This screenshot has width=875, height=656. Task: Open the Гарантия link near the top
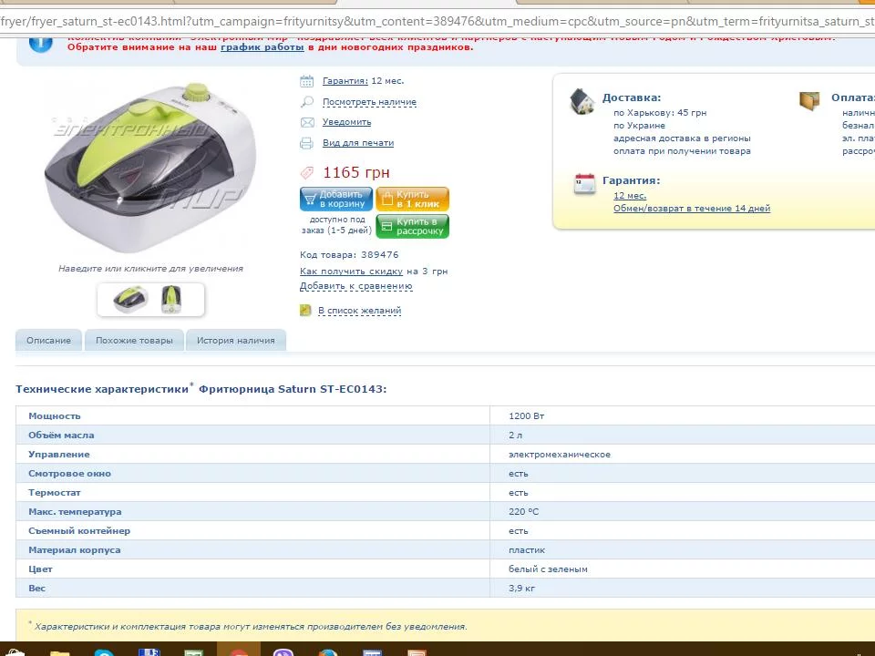(345, 81)
